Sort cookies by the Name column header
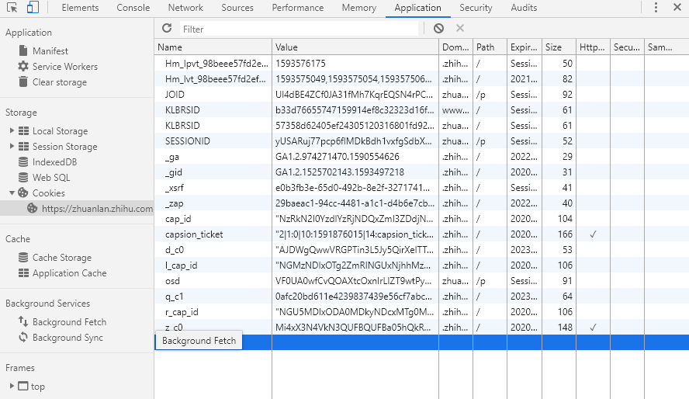 pos(213,47)
